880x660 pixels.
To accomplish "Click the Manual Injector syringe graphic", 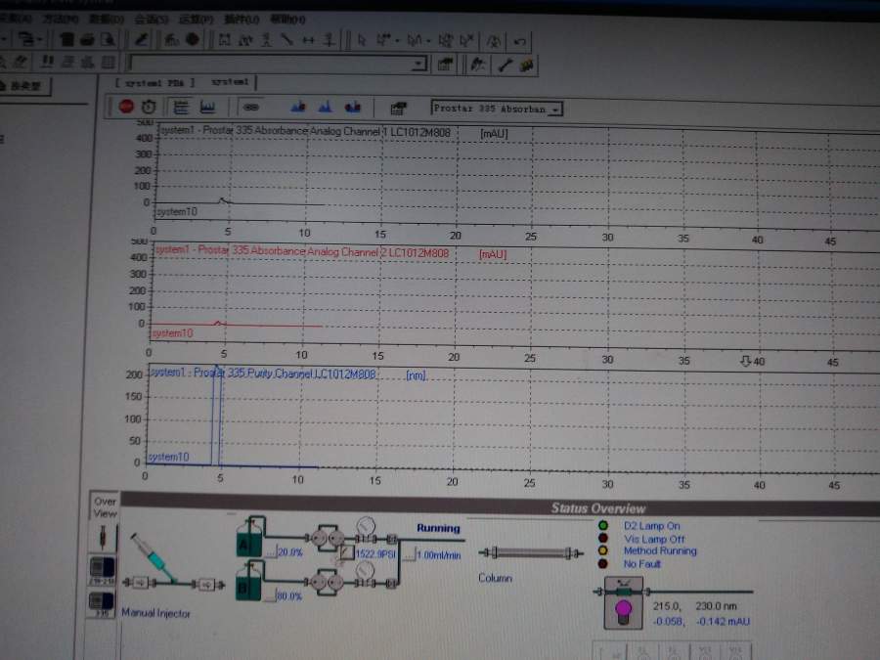I will click(153, 556).
